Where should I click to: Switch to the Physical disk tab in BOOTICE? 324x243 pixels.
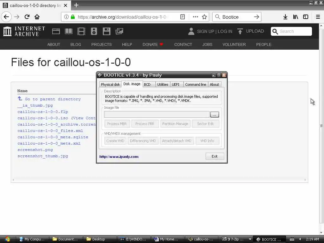pyautogui.click(x=110, y=84)
